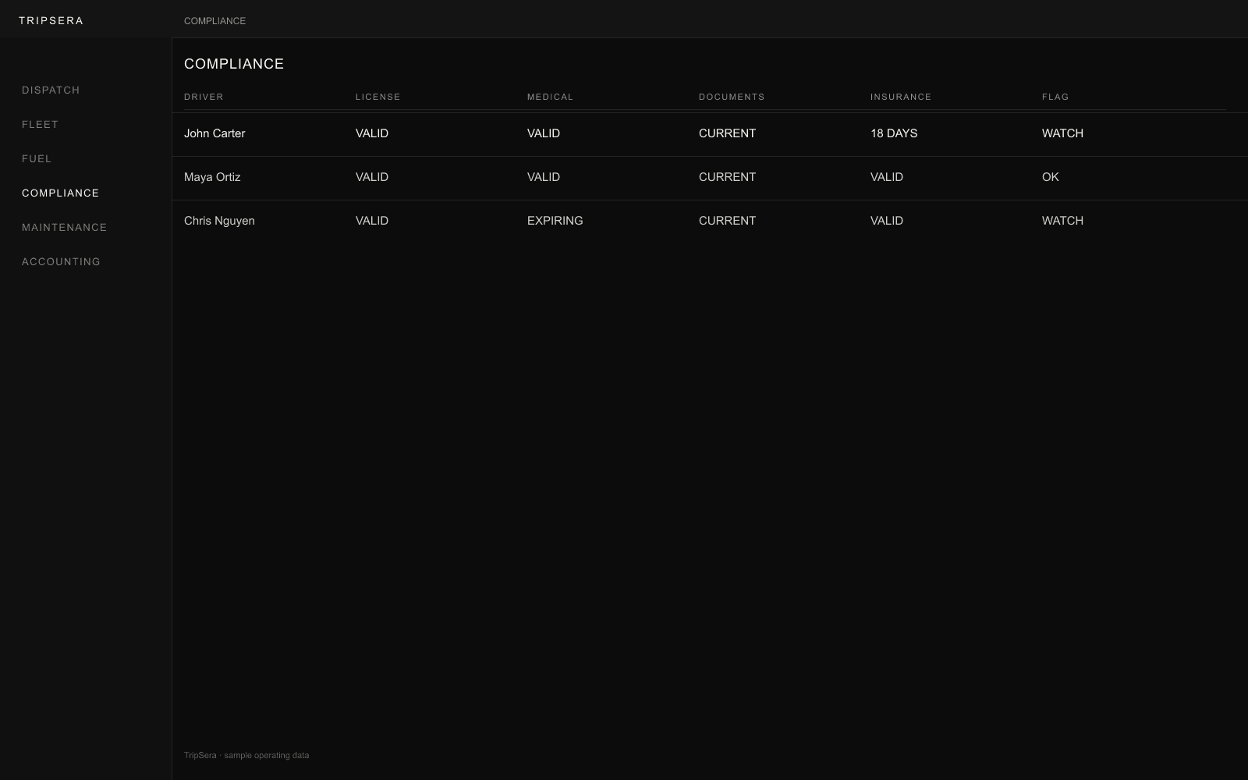Click the License column header
Image resolution: width=1248 pixels, height=780 pixels.
378,97
